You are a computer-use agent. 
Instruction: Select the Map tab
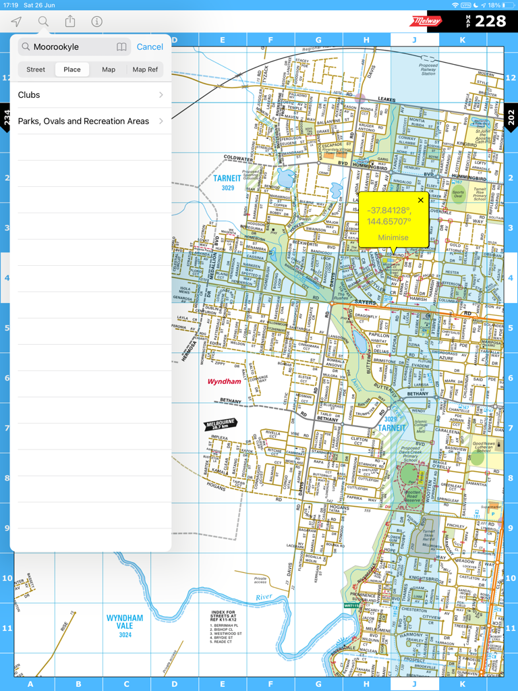[109, 70]
